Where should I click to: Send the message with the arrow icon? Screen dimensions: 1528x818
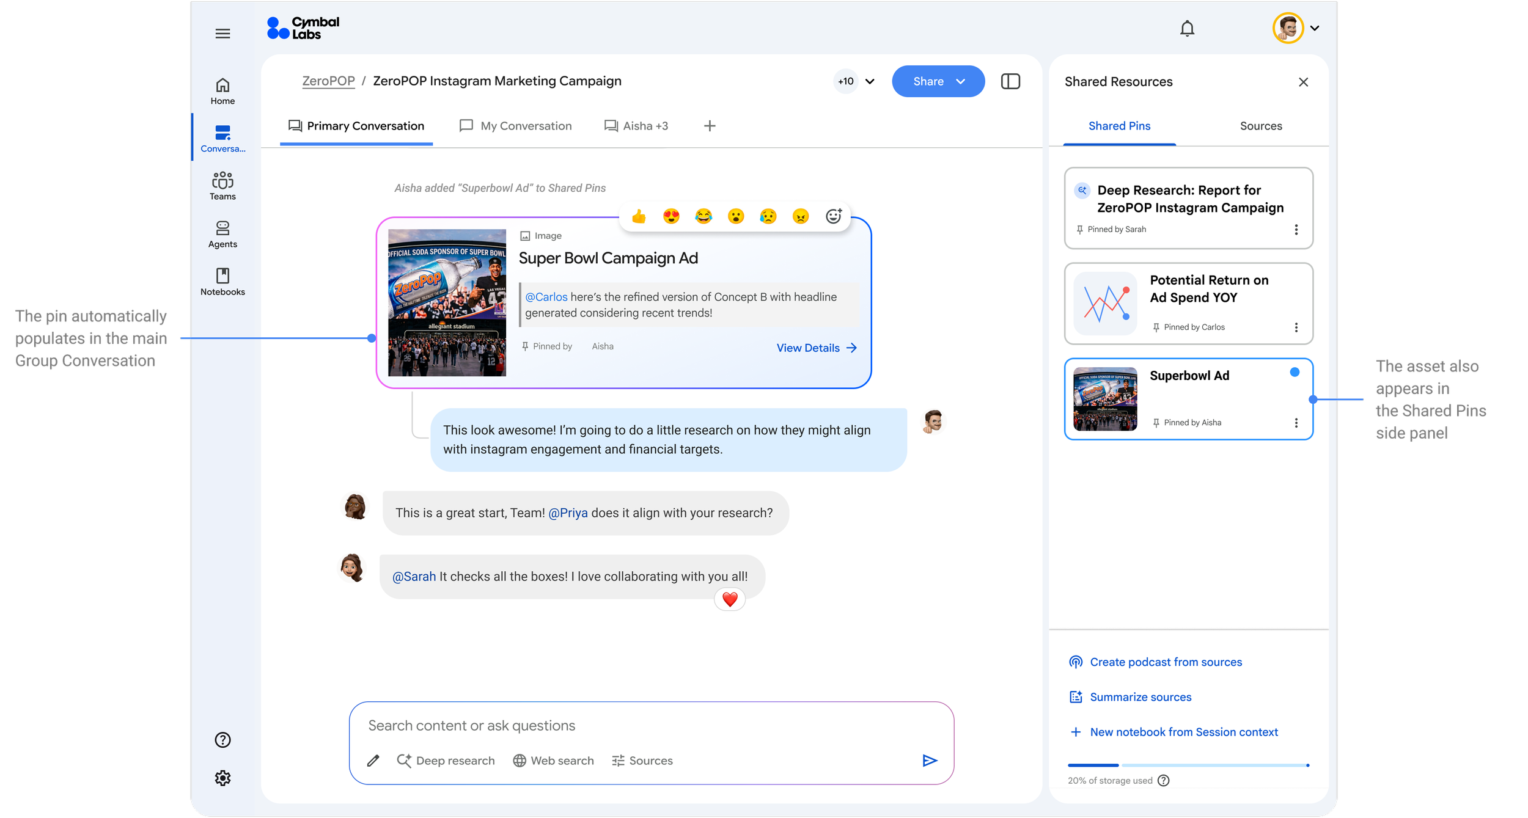tap(930, 761)
